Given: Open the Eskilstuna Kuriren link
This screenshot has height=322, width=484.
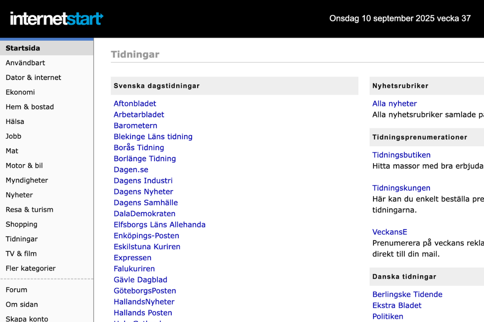Looking at the screenshot, I should 147,247.
